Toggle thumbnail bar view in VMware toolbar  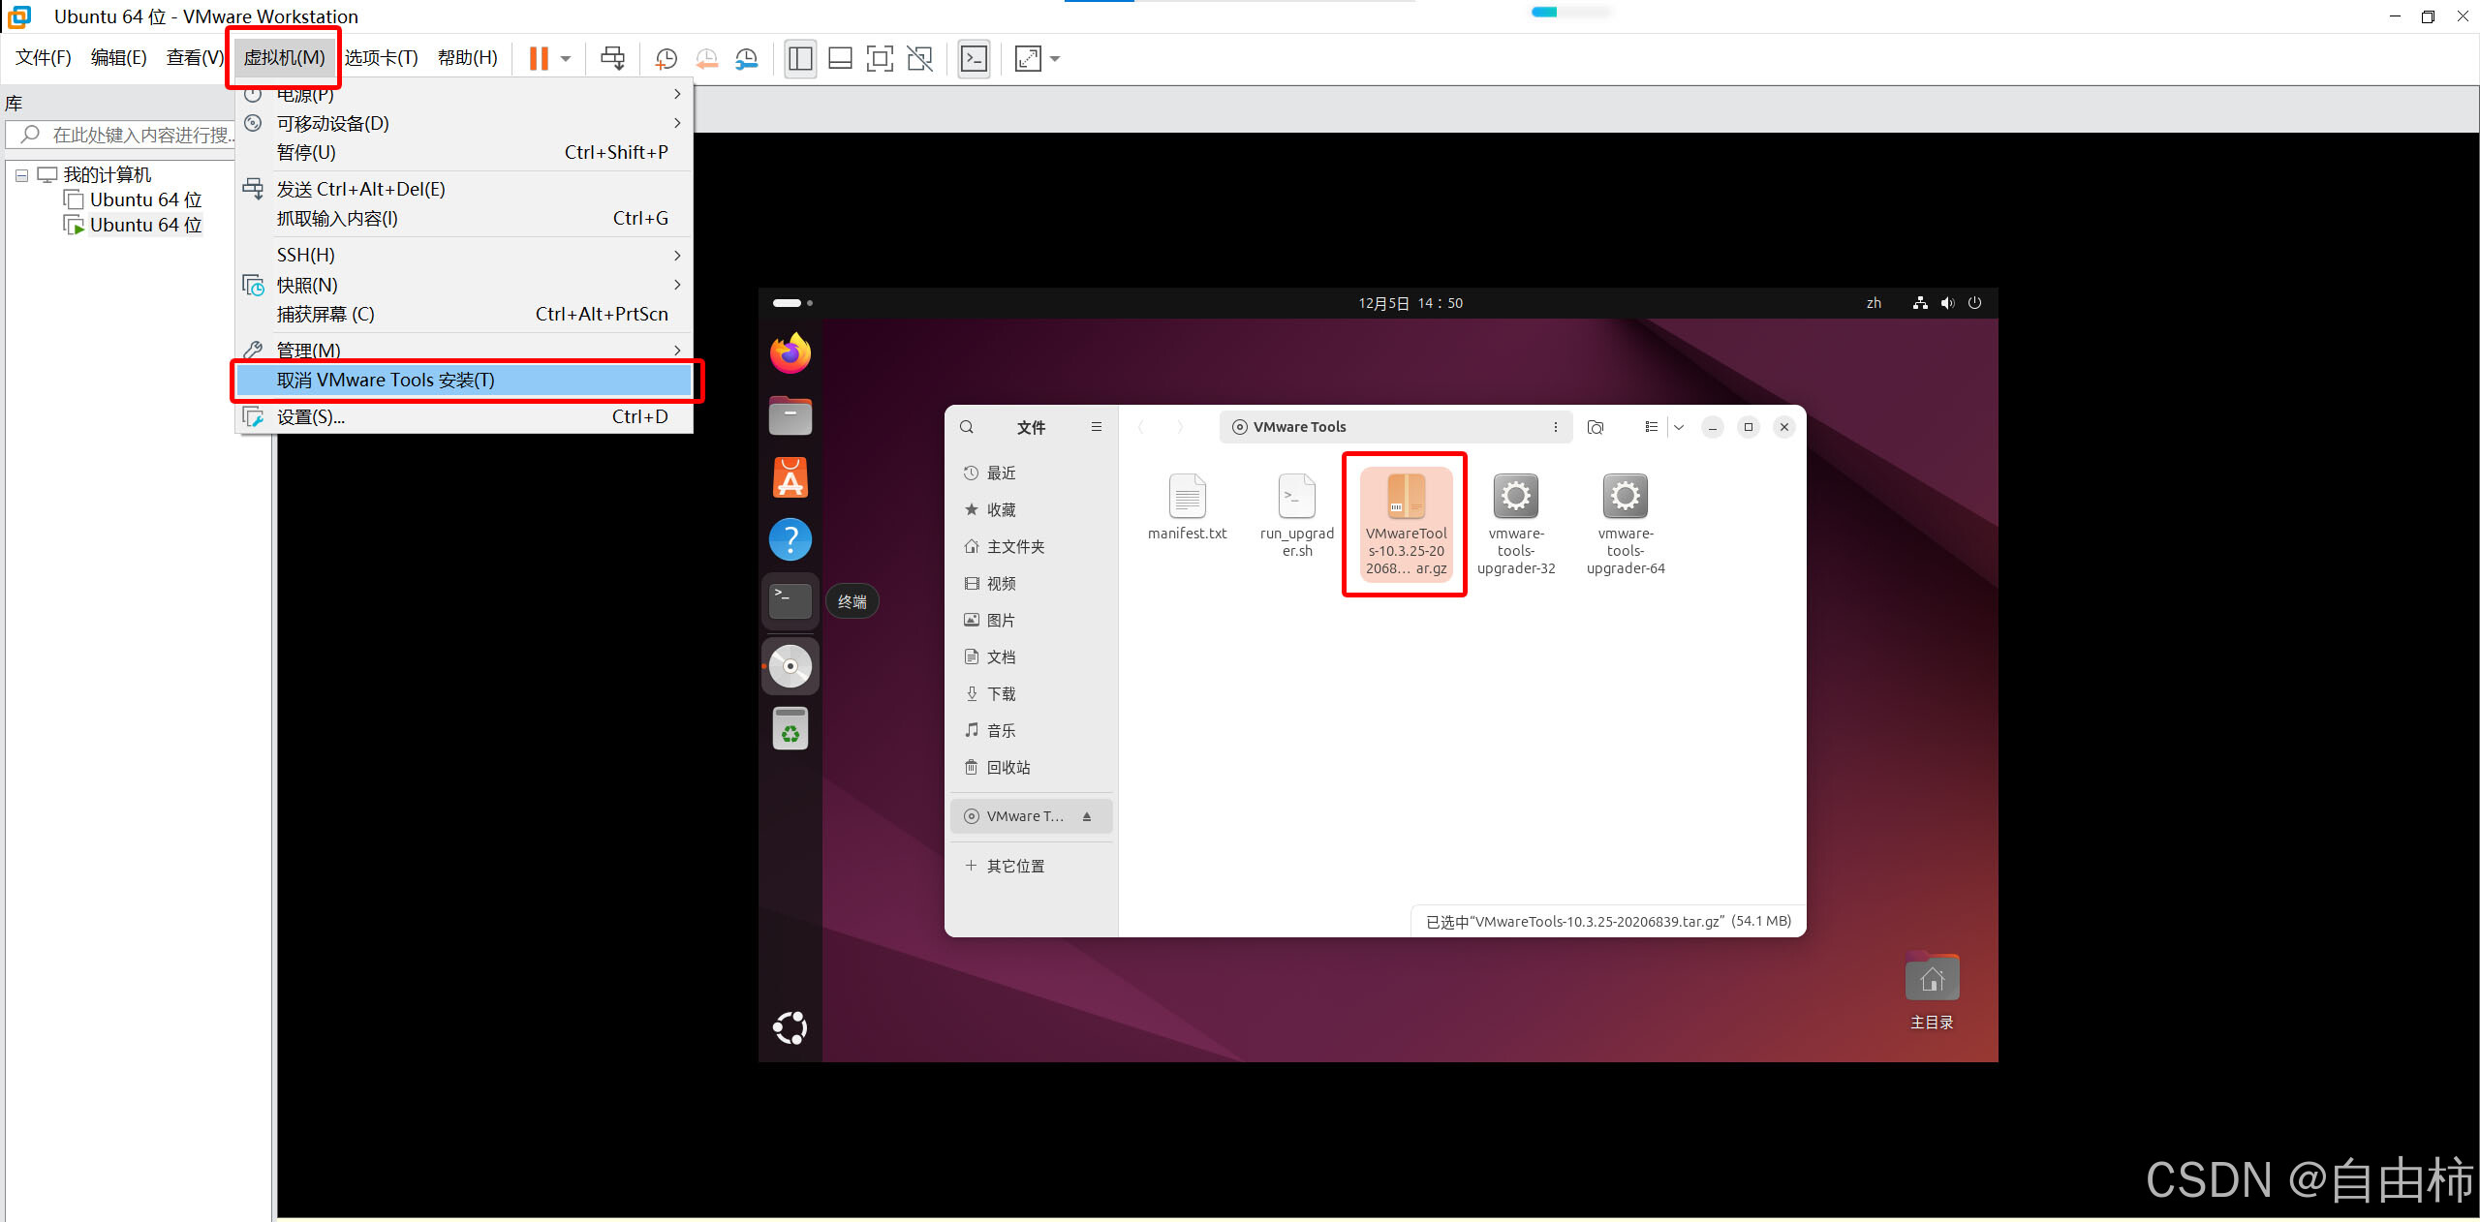click(840, 58)
